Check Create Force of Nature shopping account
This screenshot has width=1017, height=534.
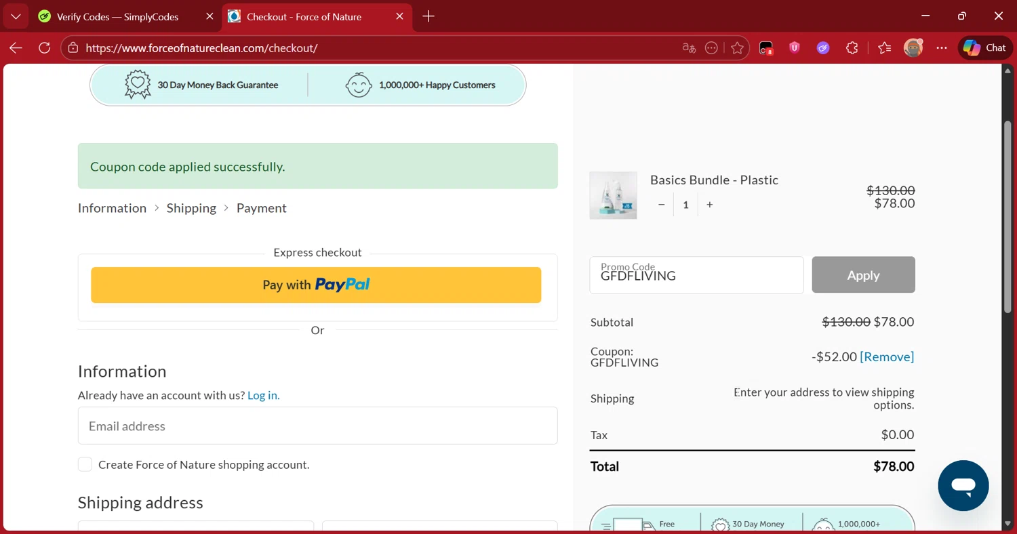click(85, 465)
